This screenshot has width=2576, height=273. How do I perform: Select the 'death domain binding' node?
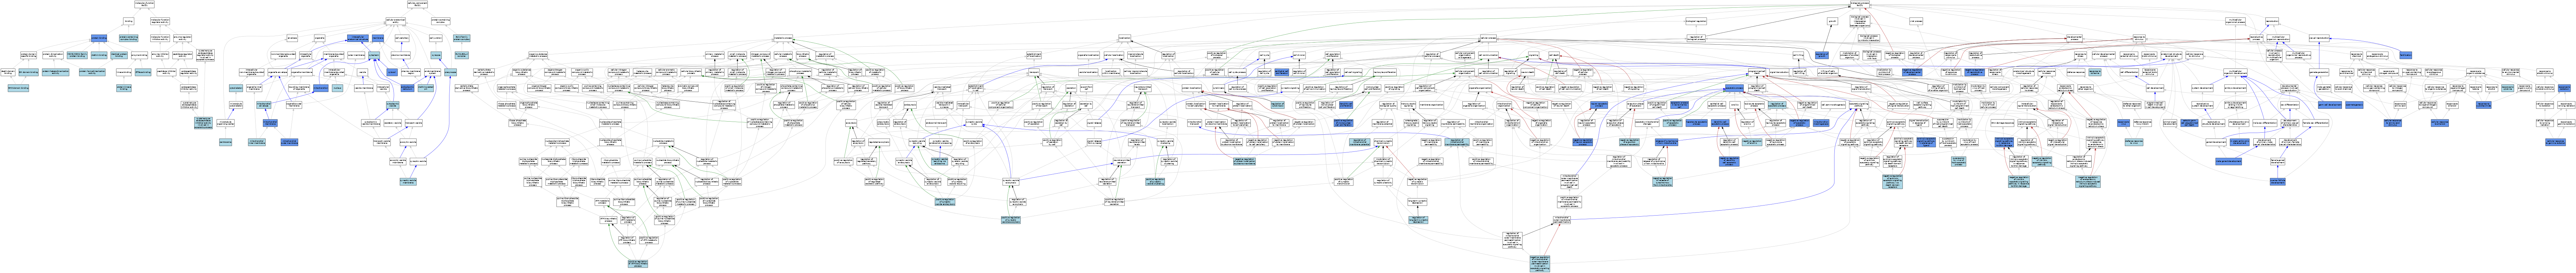(x=8, y=72)
